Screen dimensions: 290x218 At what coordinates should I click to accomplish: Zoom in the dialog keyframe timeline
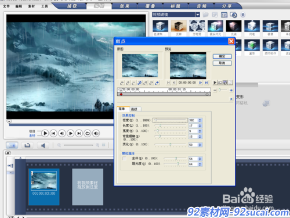click(x=231, y=90)
